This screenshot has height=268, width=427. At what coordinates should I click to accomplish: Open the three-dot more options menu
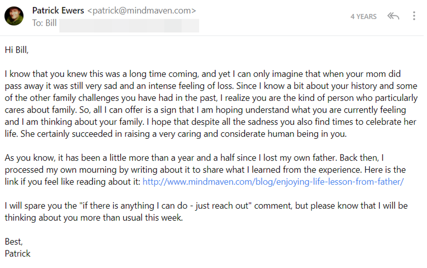414,16
